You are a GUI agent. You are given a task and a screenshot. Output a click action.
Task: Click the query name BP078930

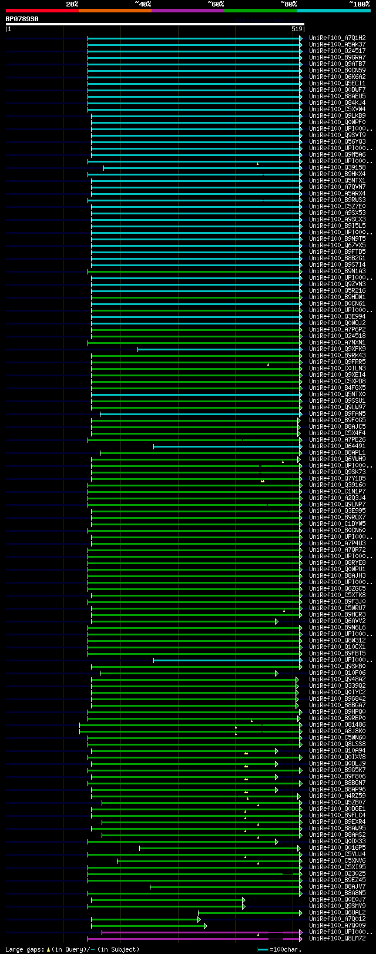(22, 19)
